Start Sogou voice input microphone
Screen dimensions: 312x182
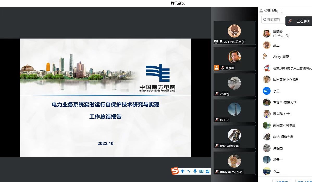[195, 171]
